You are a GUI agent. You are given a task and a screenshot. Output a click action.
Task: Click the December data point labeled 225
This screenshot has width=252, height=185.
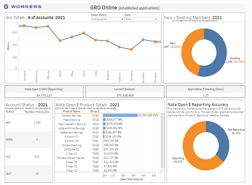[x=155, y=41]
